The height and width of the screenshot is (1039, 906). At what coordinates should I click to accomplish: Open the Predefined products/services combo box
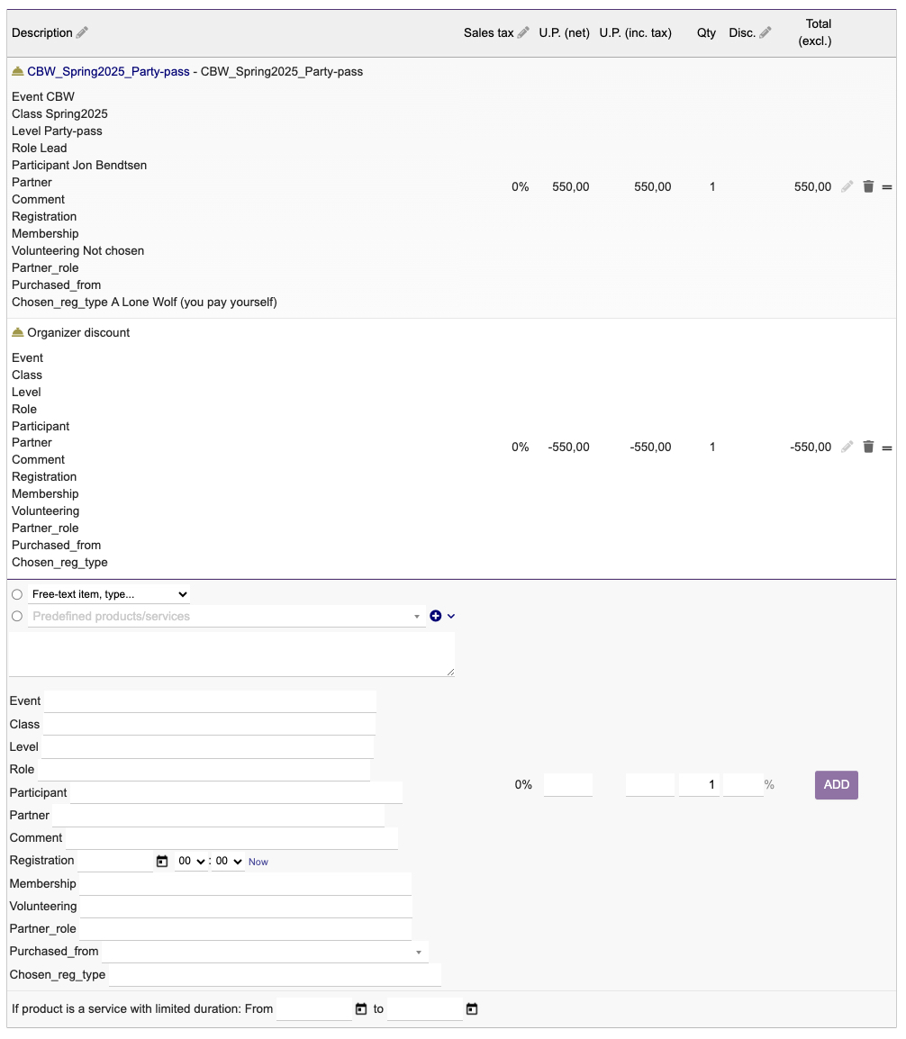(x=226, y=617)
